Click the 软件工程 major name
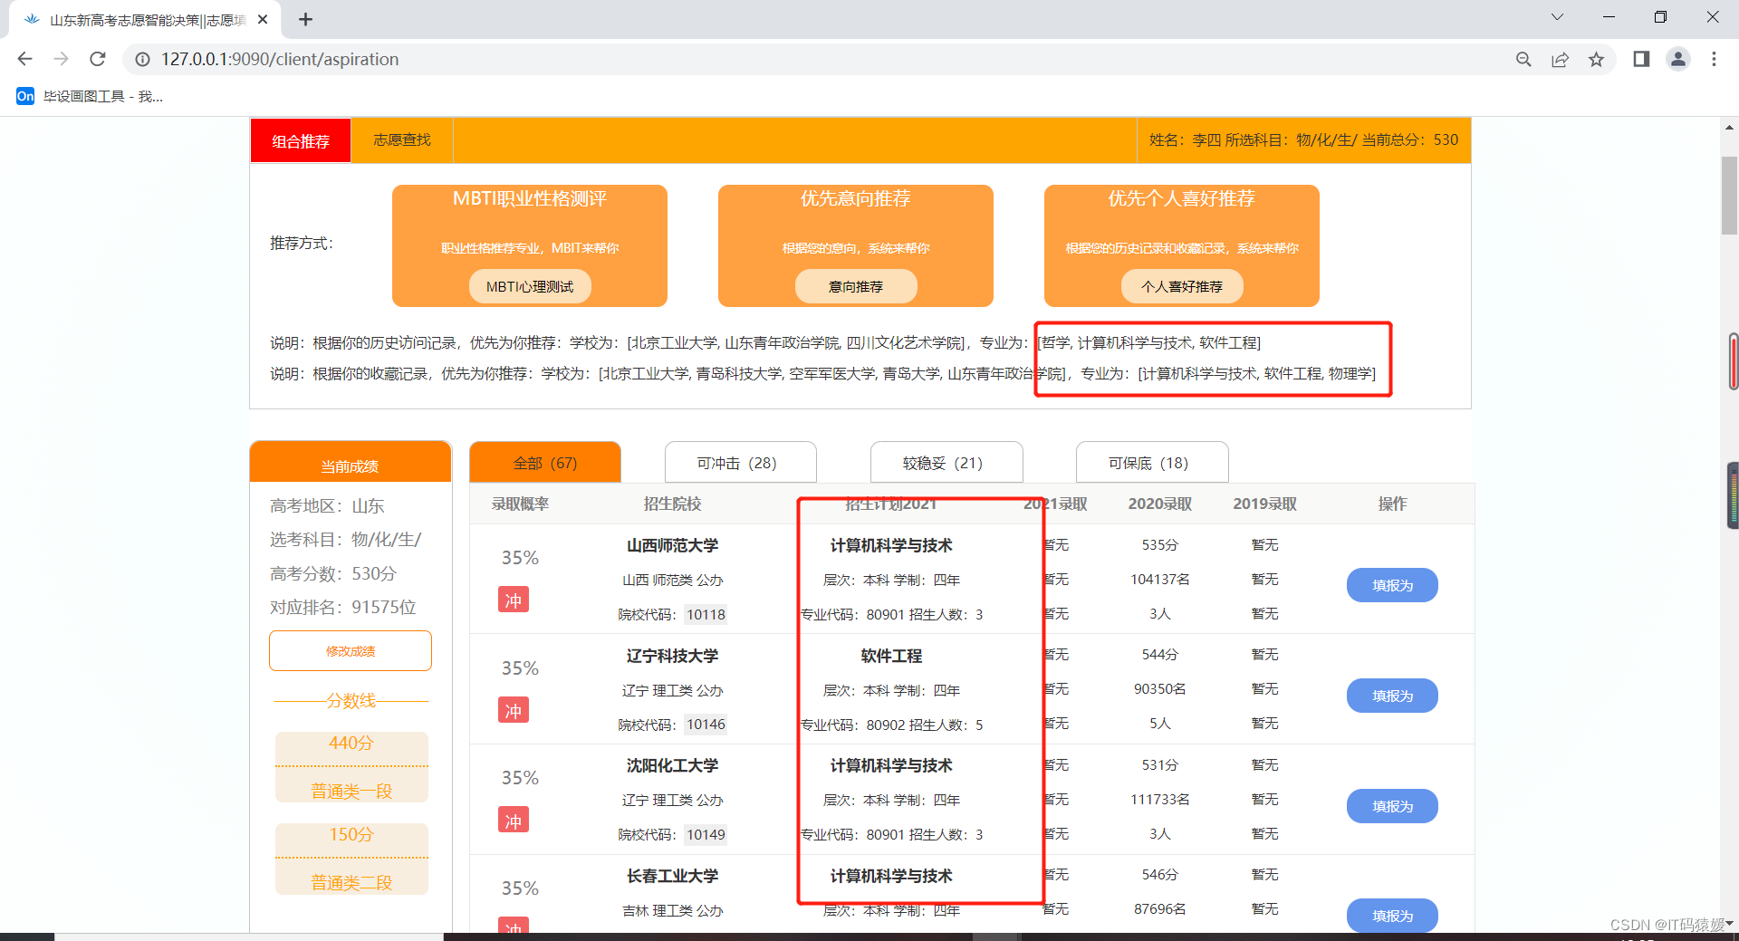The image size is (1739, 941). 891,656
